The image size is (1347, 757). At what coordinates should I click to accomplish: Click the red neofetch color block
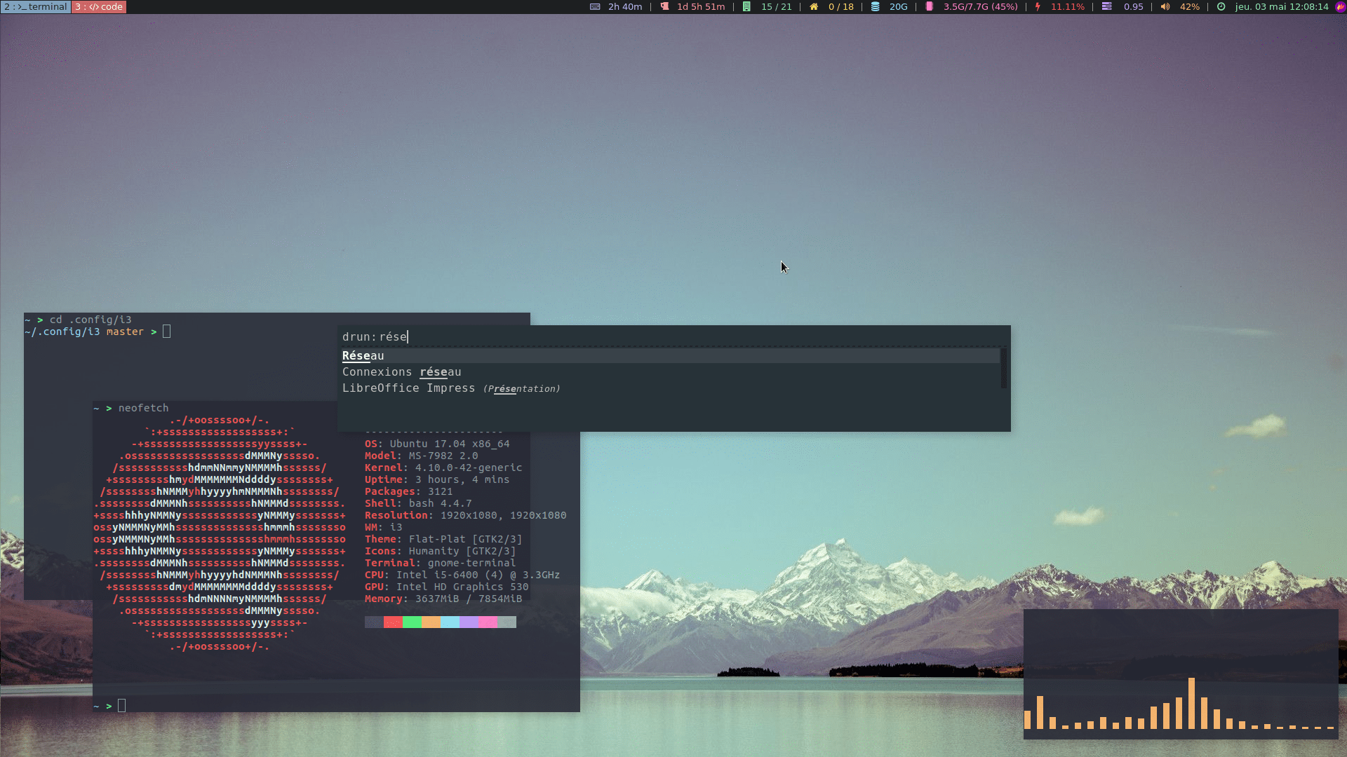click(393, 622)
